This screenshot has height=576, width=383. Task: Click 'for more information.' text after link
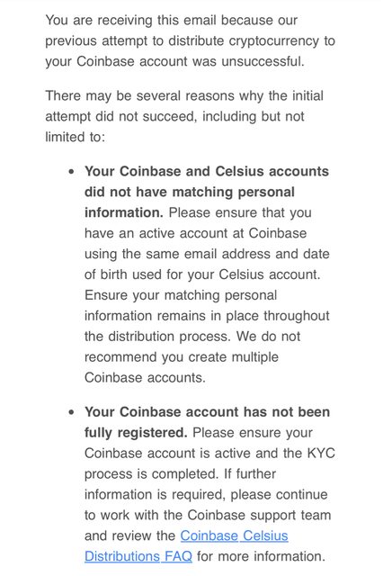point(262,556)
